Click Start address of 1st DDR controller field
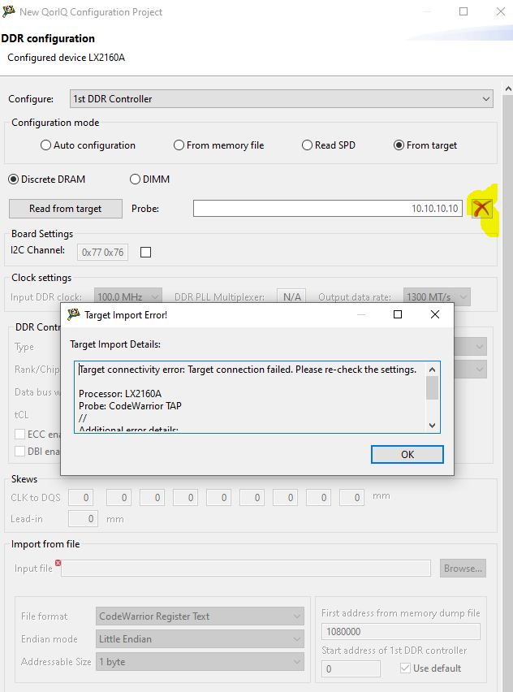 pyautogui.click(x=351, y=668)
